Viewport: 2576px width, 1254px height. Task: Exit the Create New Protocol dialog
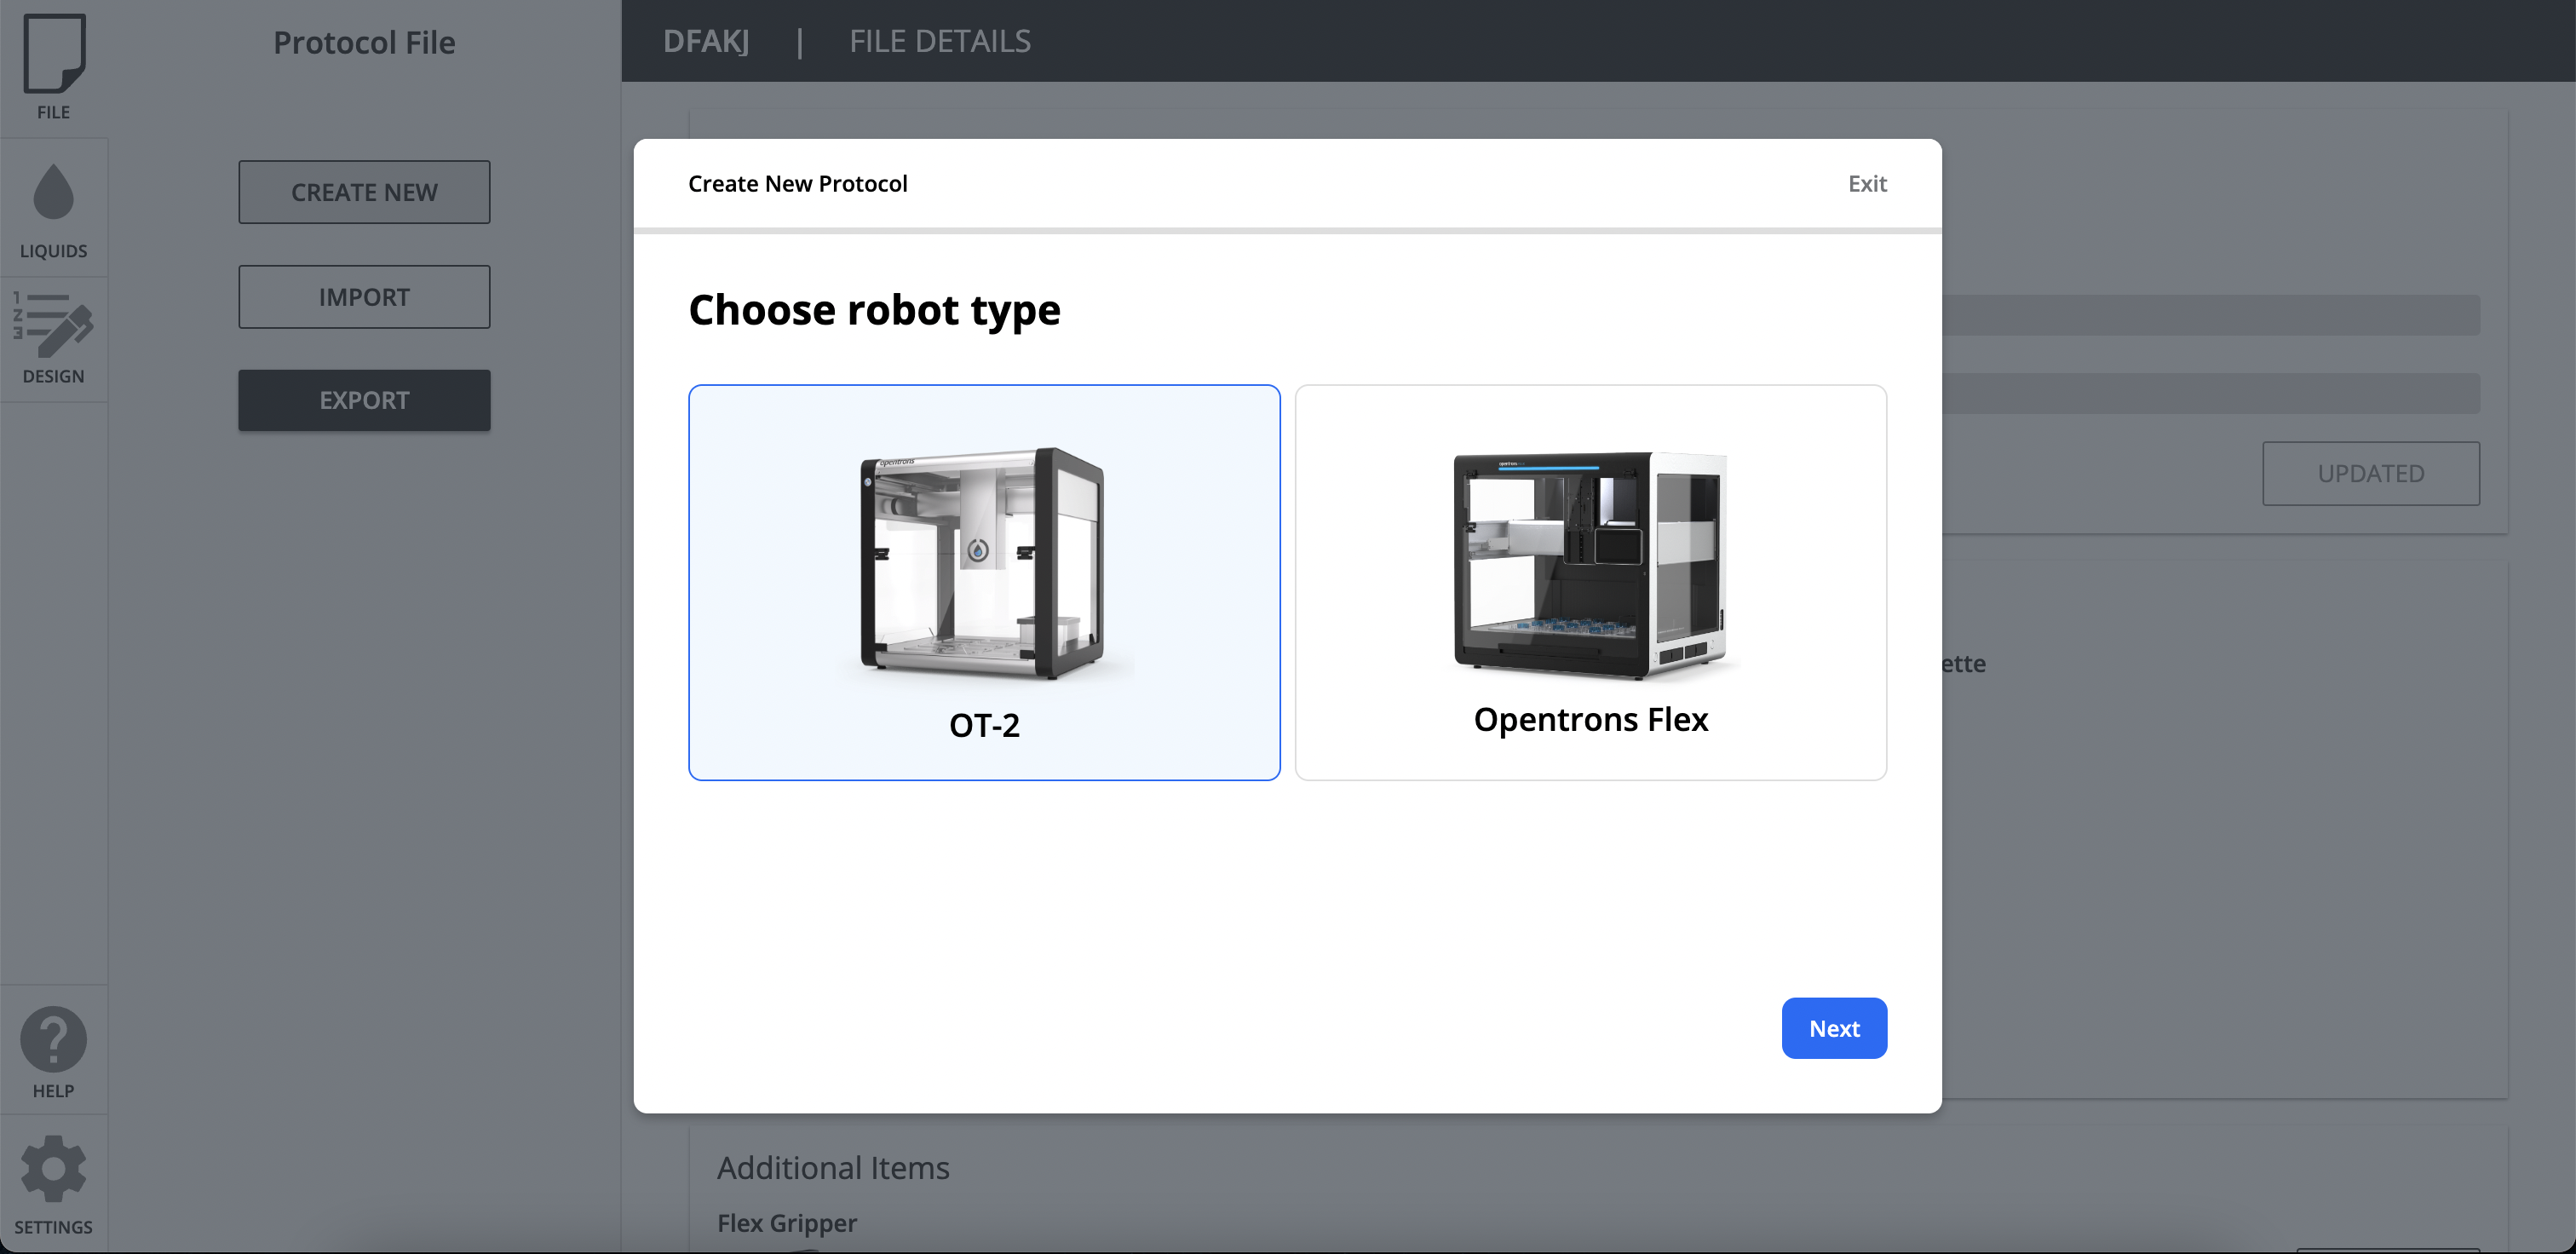[x=1867, y=184]
